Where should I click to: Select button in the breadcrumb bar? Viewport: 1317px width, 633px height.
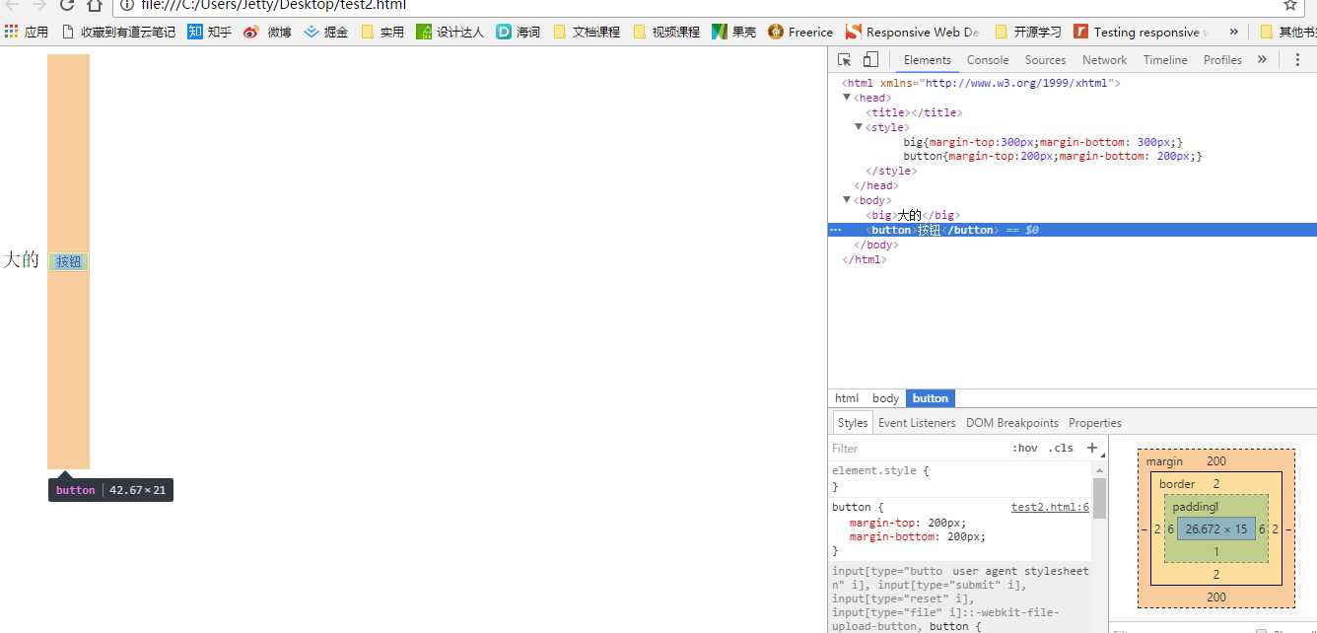(931, 398)
